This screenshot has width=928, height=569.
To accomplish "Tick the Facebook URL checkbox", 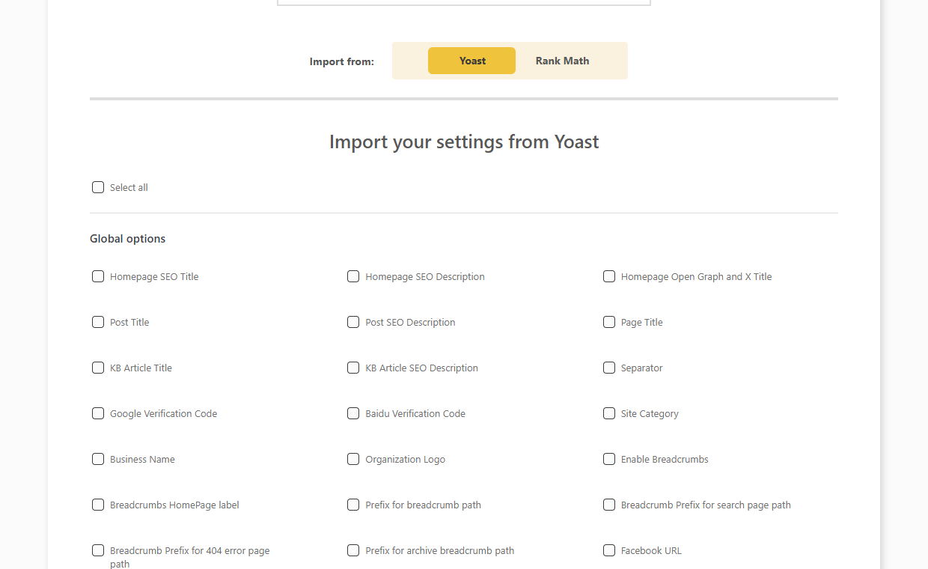I will click(x=609, y=550).
